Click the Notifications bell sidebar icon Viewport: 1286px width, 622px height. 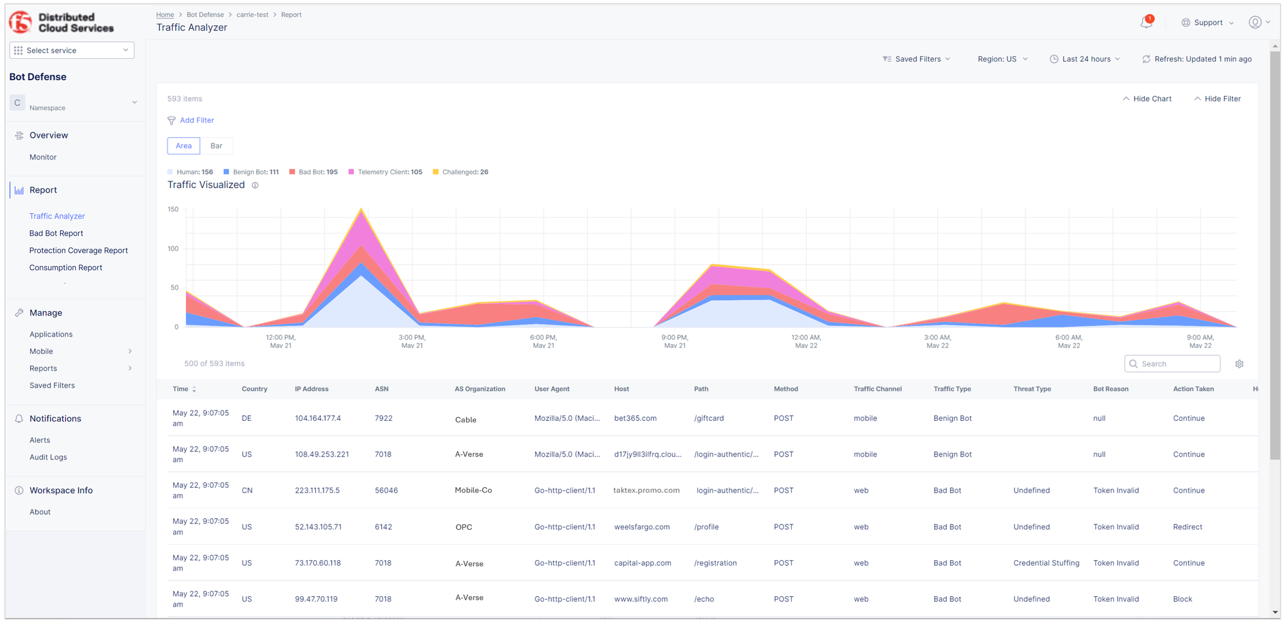point(19,419)
